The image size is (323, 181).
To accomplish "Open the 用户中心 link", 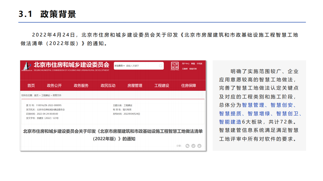I will (185, 64).
